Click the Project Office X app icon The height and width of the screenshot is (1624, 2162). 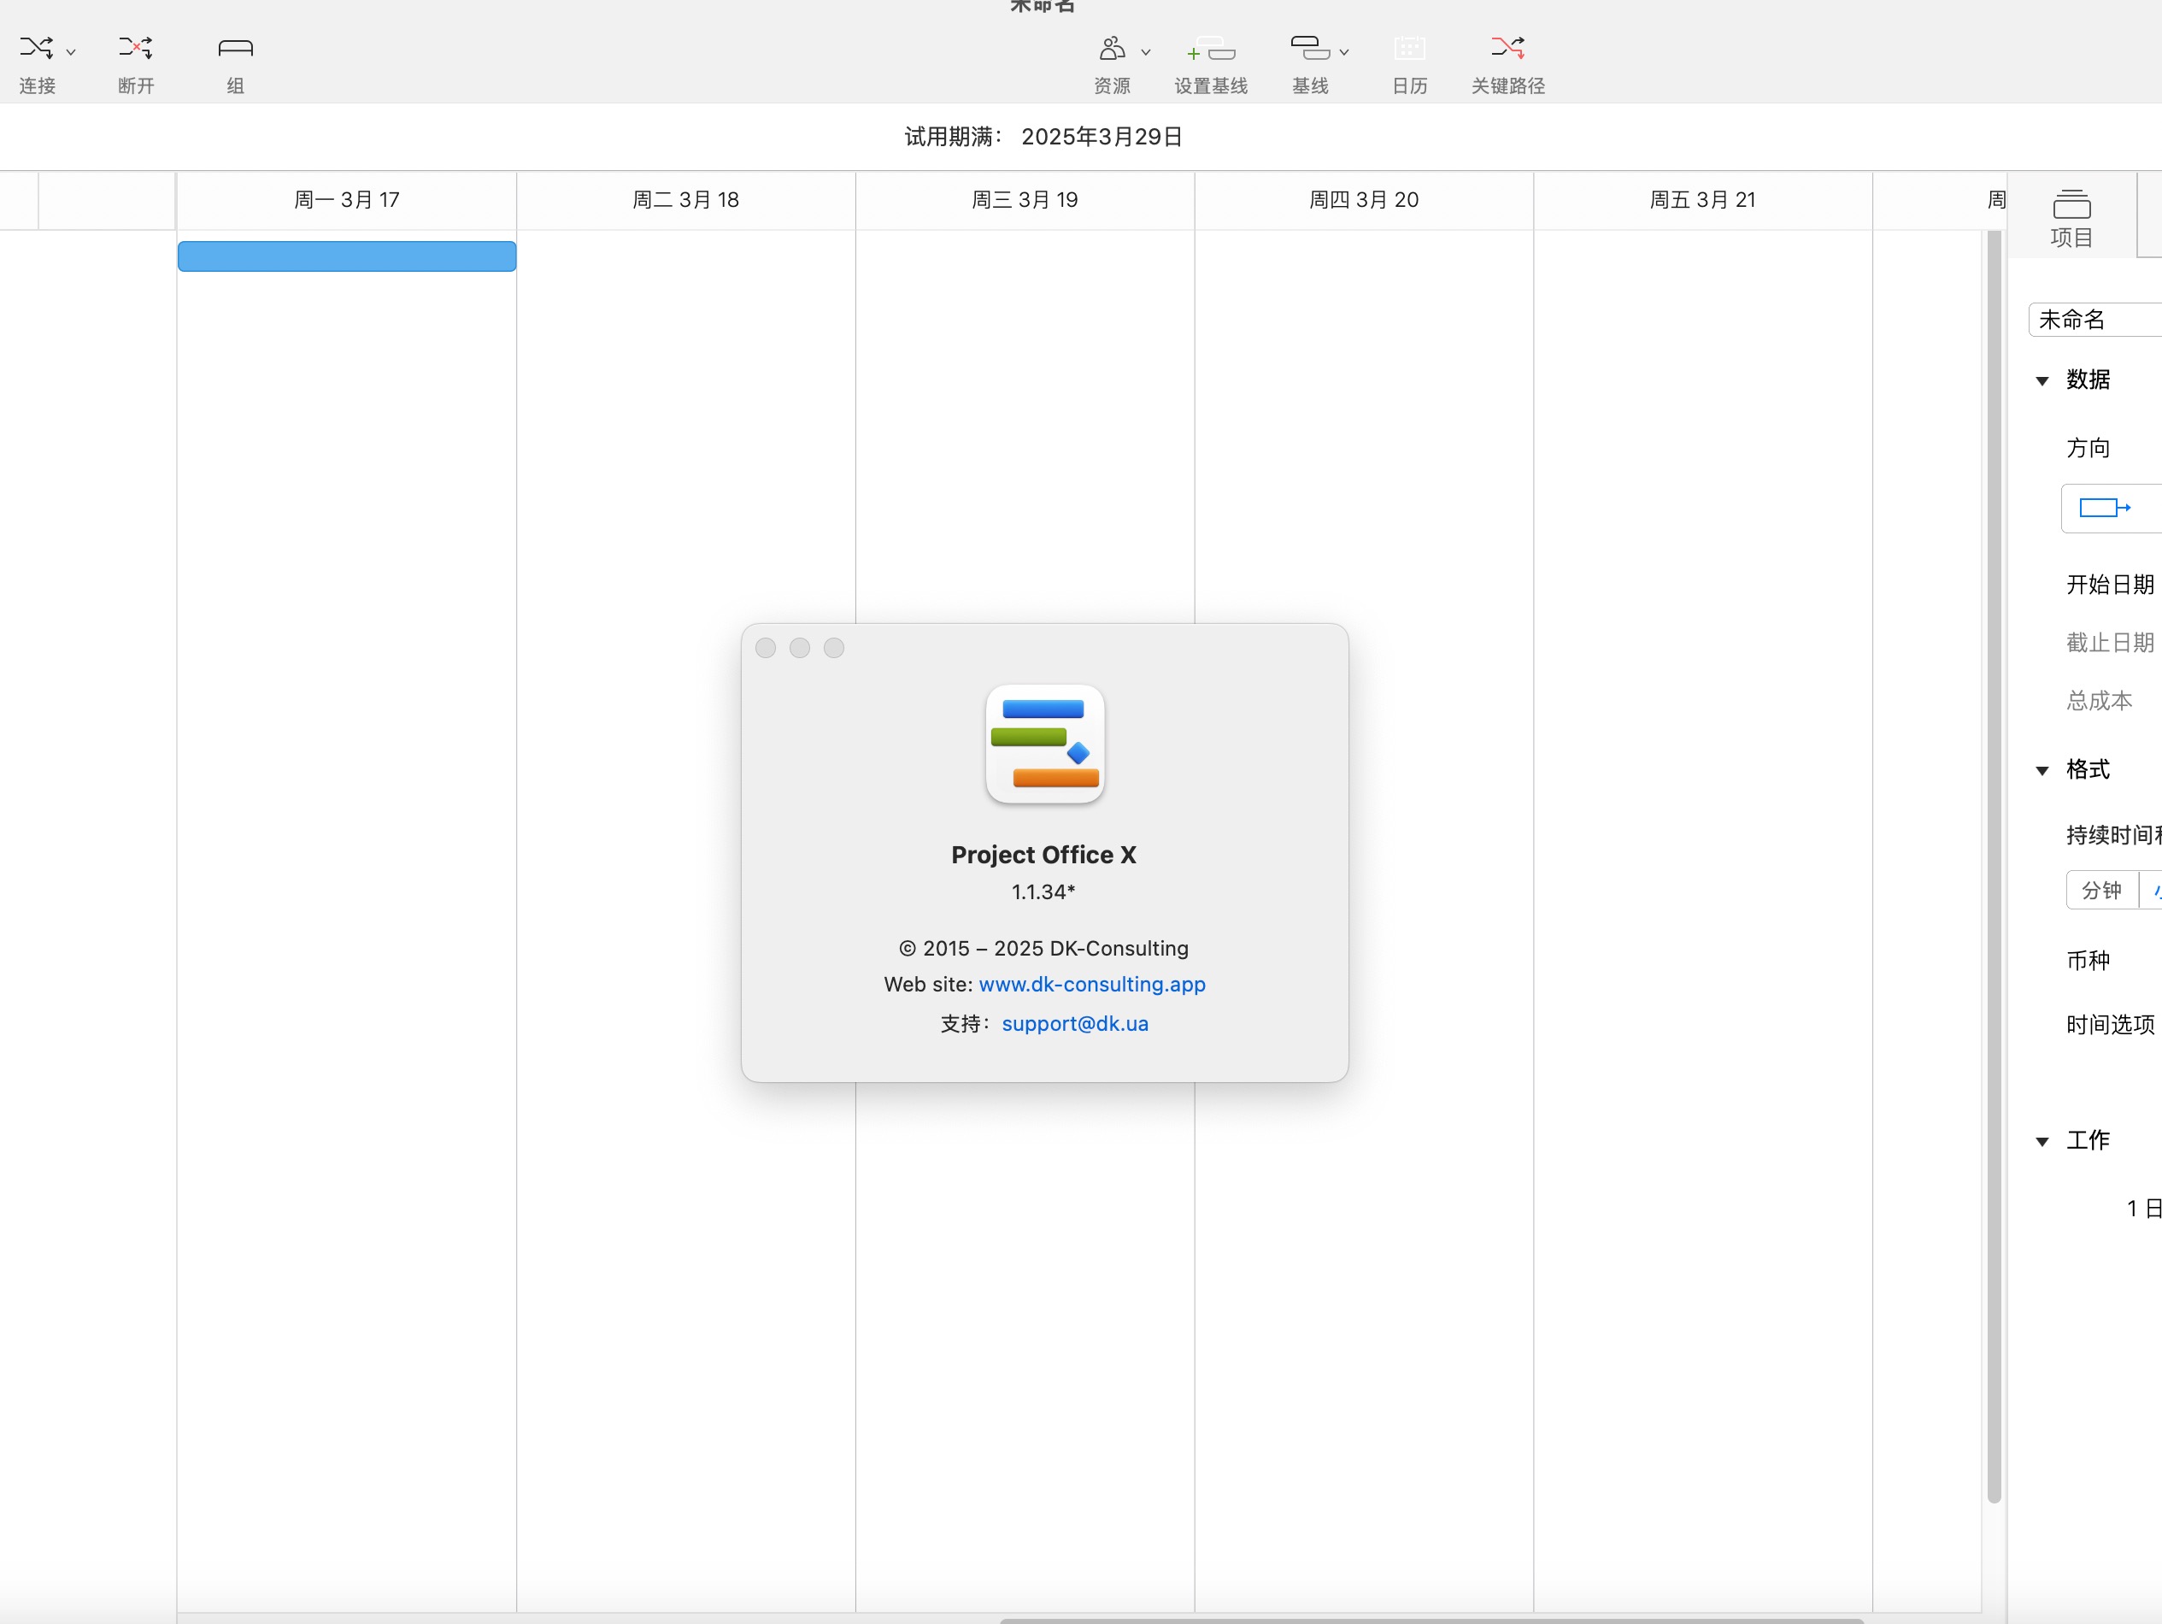(1045, 744)
